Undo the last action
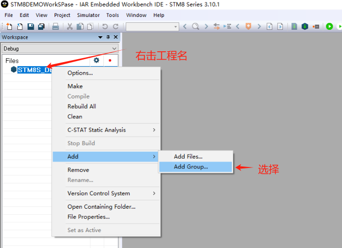Viewport: 342px width, 248px height. [105, 27]
